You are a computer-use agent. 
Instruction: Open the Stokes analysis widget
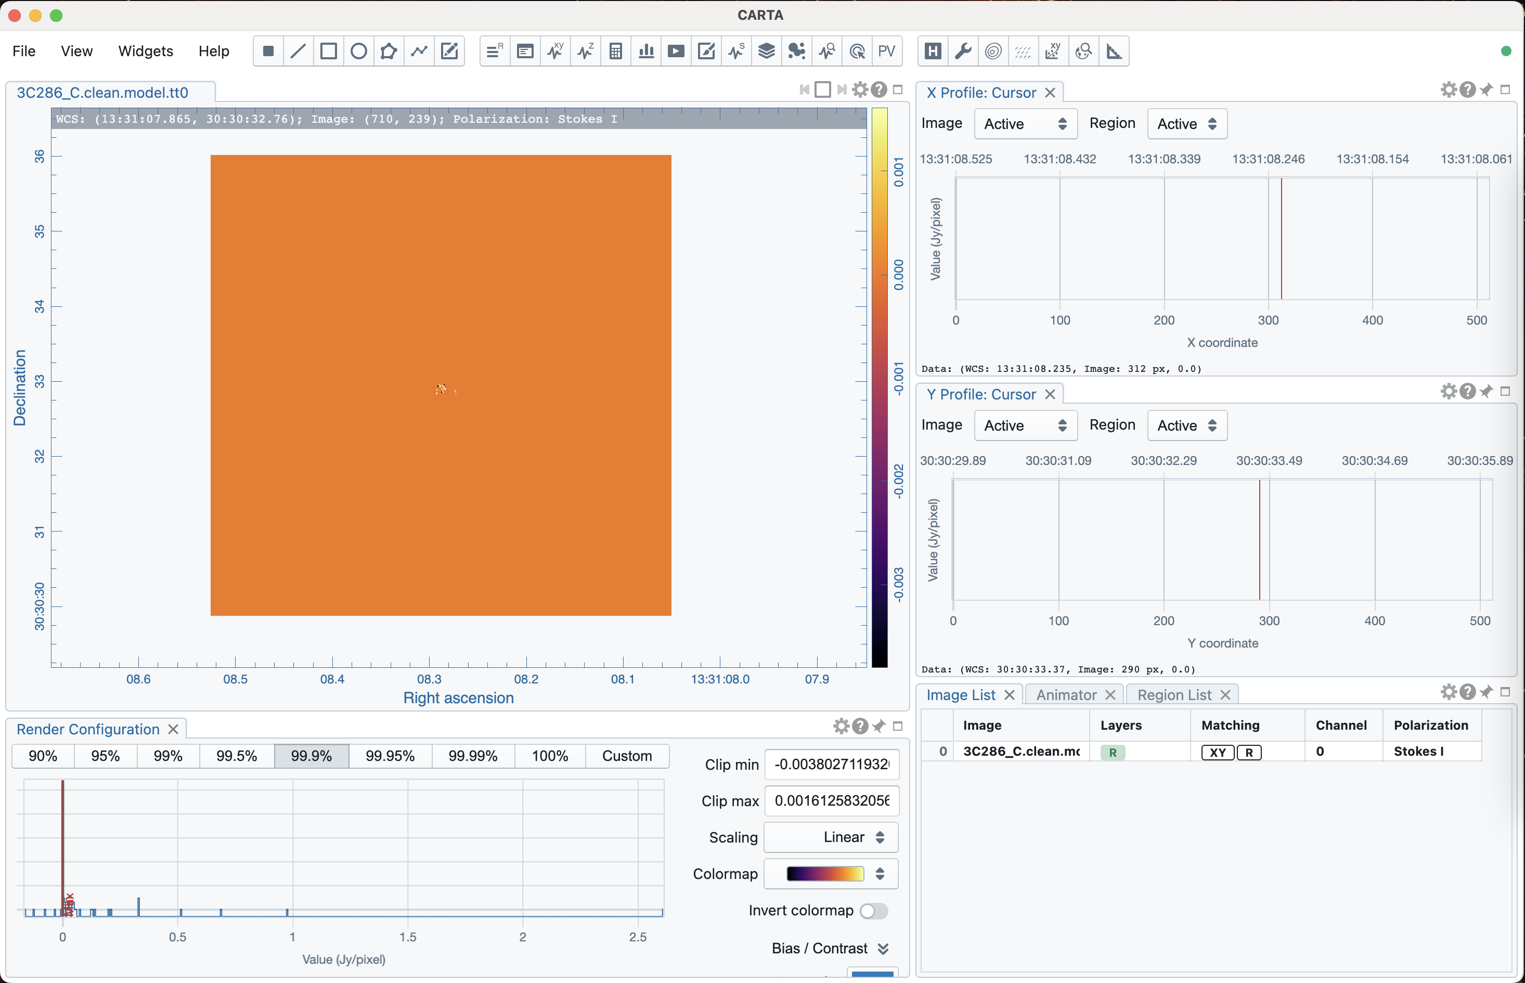pos(736,51)
